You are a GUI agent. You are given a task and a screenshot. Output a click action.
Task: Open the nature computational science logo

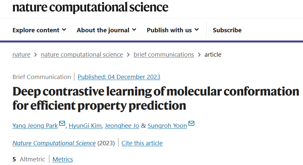pos(90,7)
